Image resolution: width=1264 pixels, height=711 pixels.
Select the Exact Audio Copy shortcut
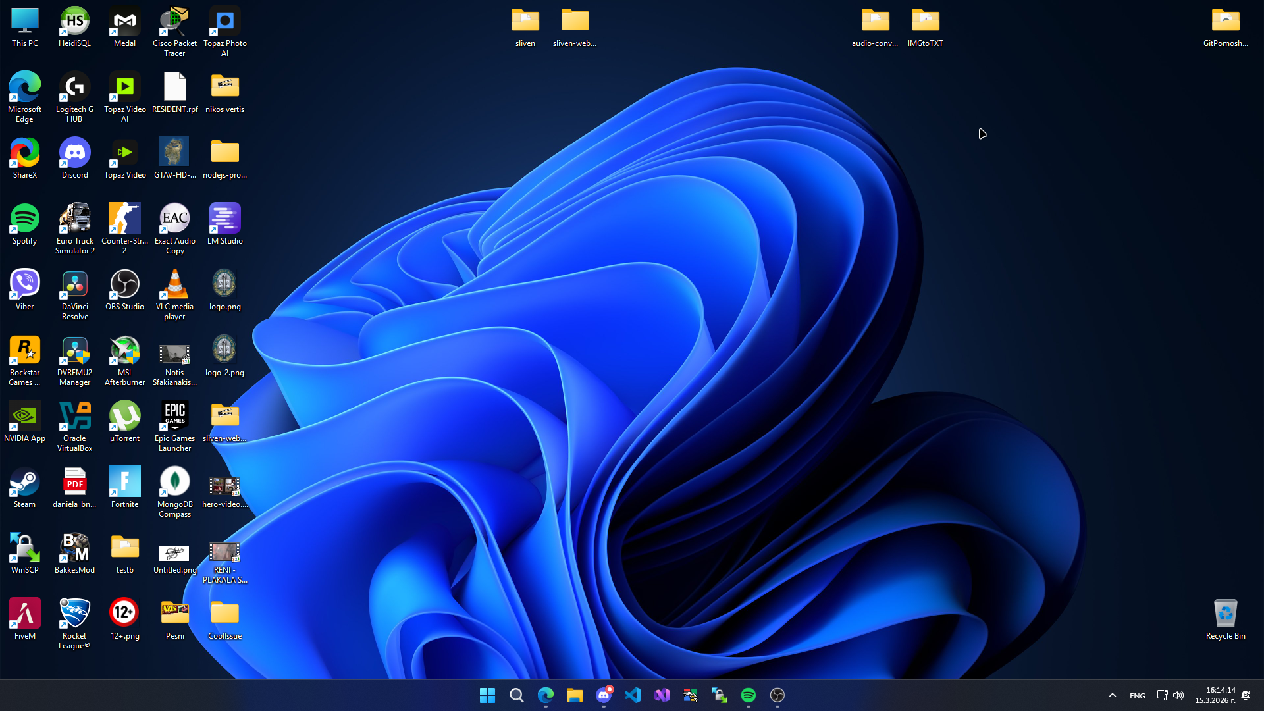(x=175, y=229)
